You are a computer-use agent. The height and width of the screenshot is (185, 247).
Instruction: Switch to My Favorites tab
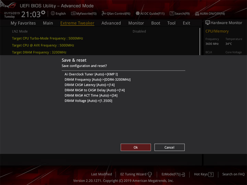(x=23, y=23)
